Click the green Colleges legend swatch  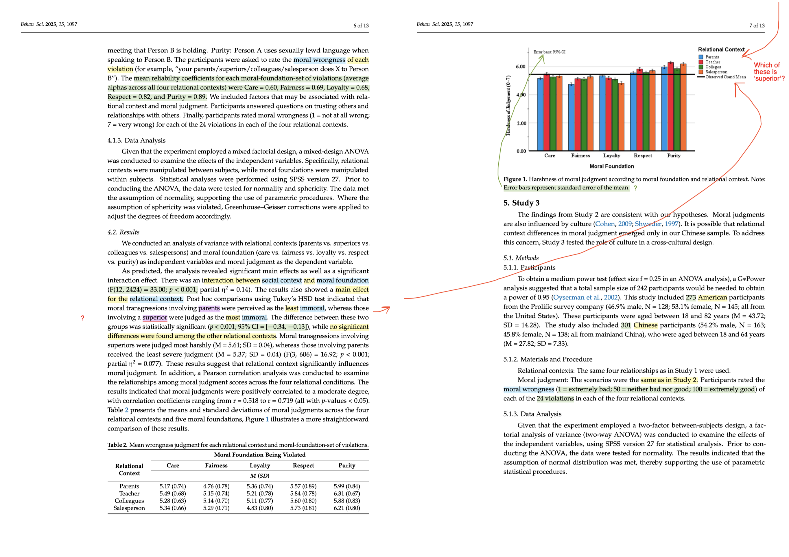pyautogui.click(x=701, y=67)
